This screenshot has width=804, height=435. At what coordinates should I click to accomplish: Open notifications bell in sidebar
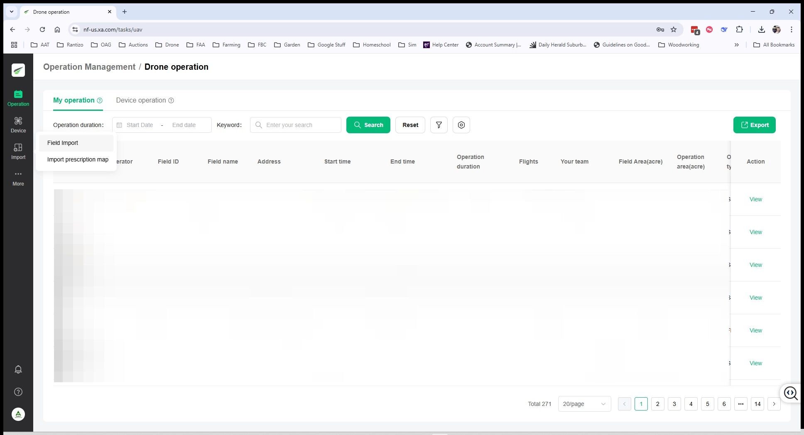pos(18,369)
